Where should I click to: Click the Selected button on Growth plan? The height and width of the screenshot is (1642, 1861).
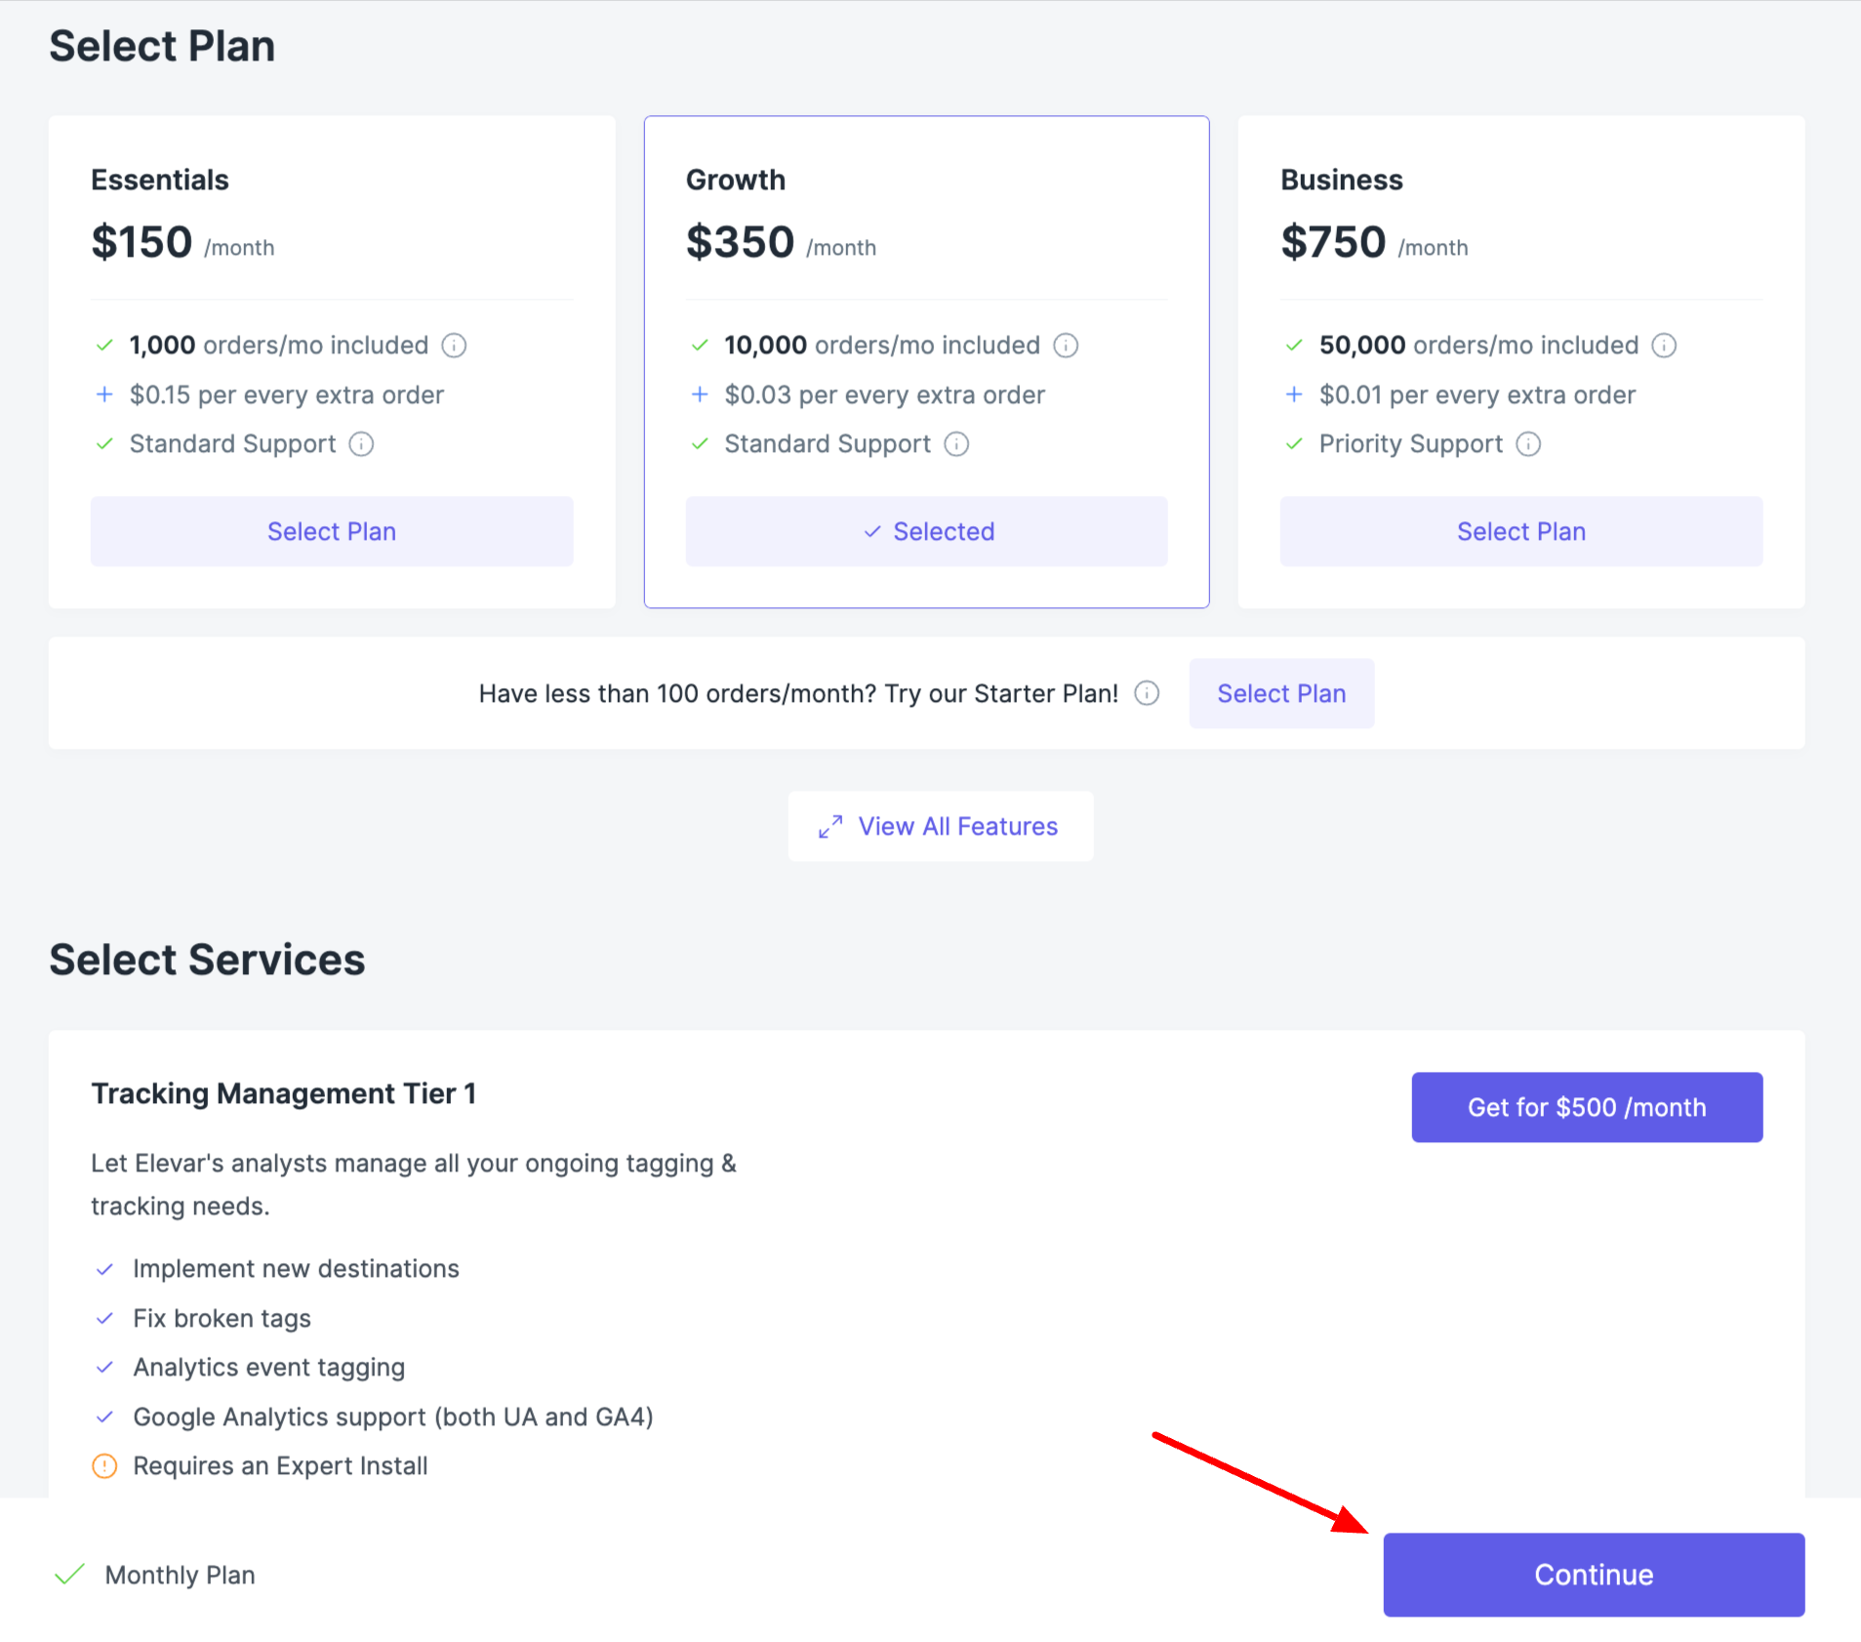(926, 531)
